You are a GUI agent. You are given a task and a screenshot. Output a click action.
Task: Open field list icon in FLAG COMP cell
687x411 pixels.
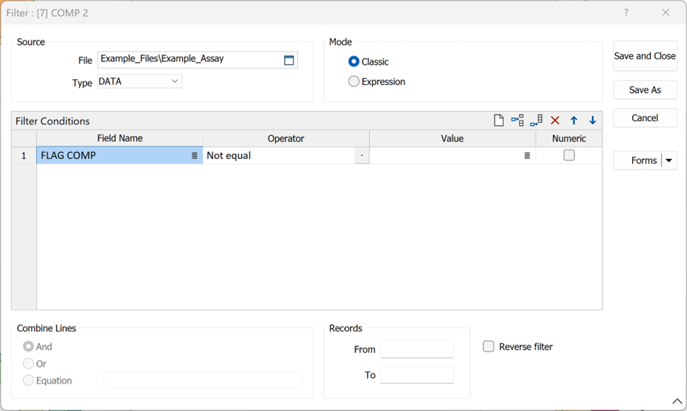[194, 156]
